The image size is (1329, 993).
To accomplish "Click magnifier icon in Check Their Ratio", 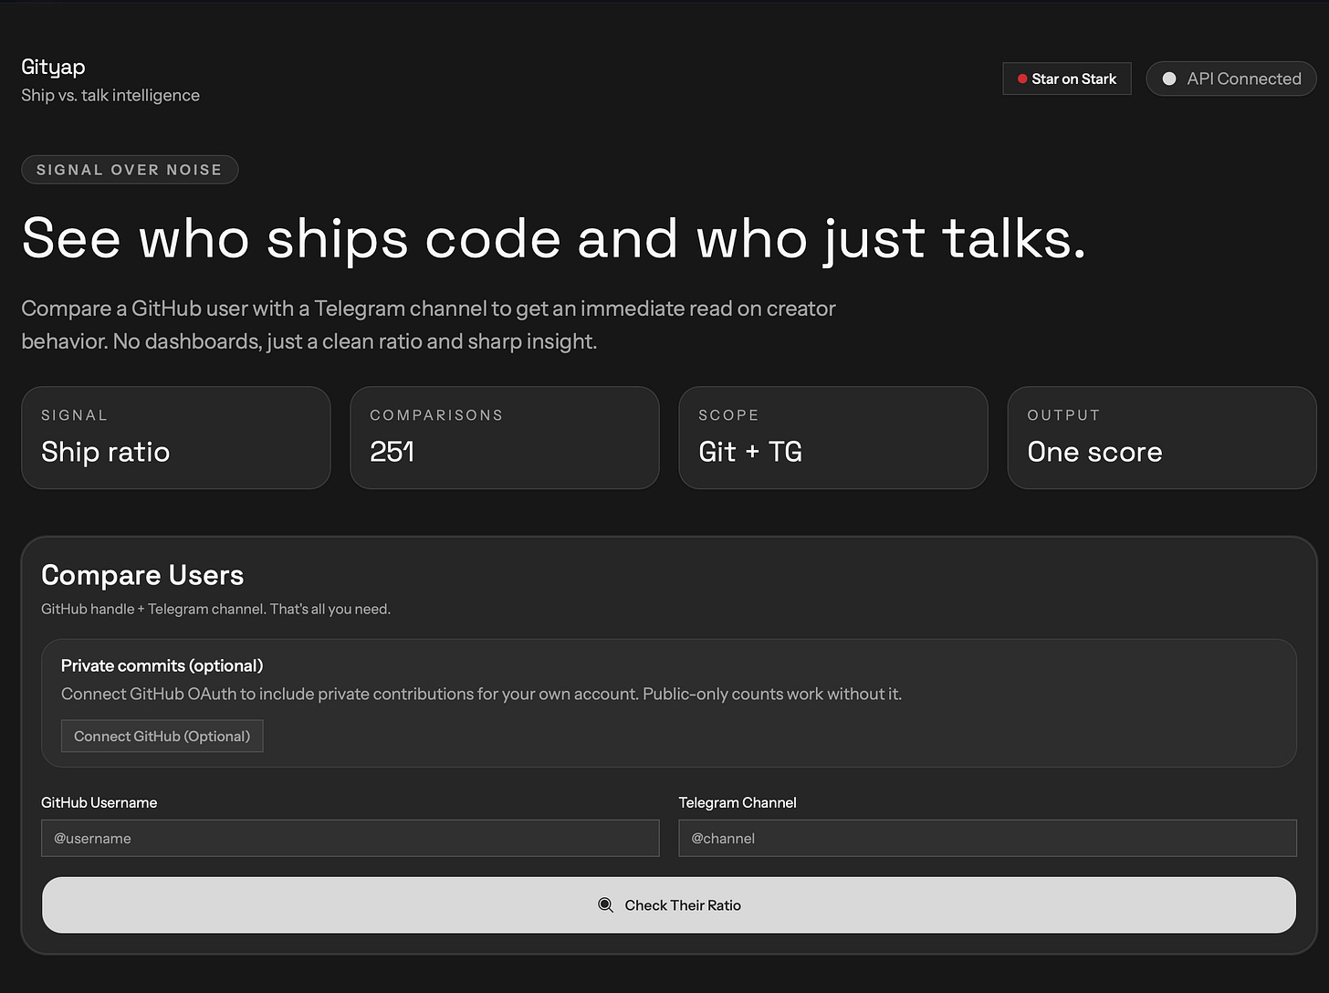I will (605, 905).
